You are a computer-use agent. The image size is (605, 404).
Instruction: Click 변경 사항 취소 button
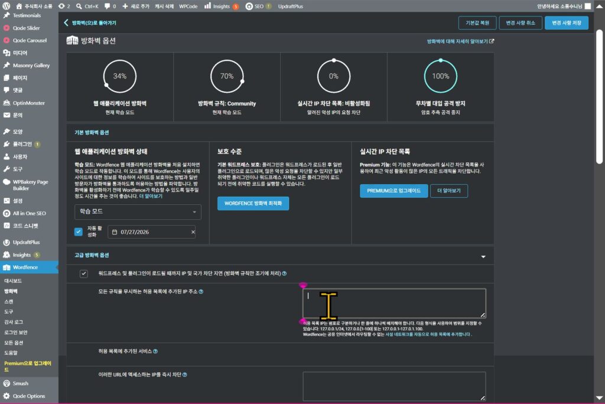coord(521,23)
